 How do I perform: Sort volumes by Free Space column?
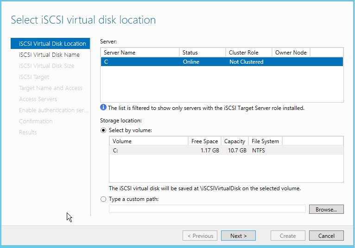[x=204, y=141]
